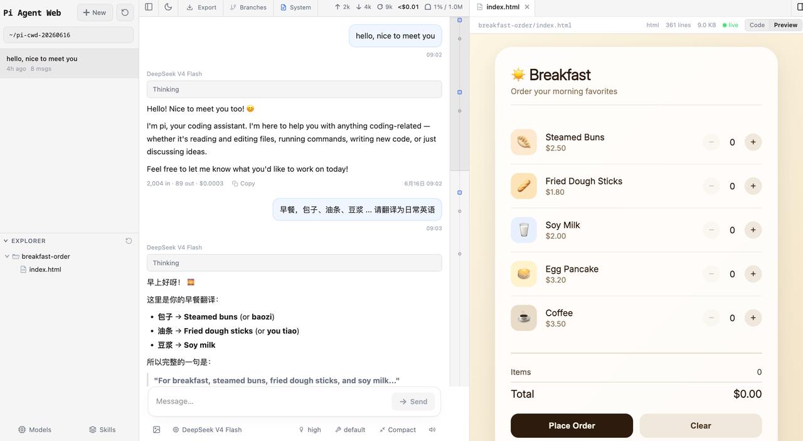Image resolution: width=803 pixels, height=441 pixels.
Task: Open the 'hello, nice to meet you' session
Action: point(69,63)
